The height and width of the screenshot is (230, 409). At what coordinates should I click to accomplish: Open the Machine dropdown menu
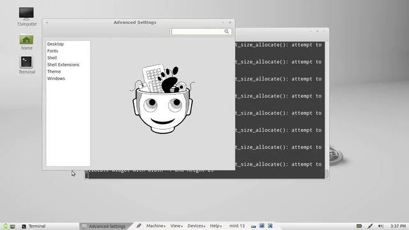[x=156, y=226]
